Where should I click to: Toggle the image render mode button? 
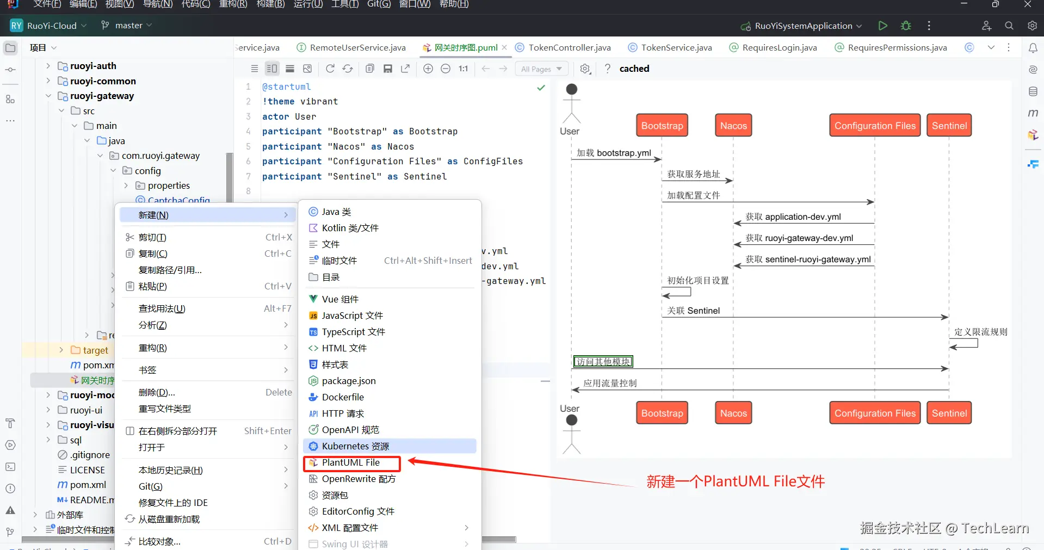click(x=307, y=69)
